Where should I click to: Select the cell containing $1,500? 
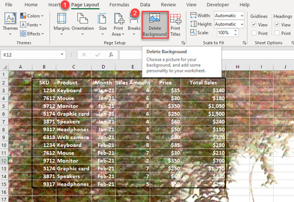[x=203, y=114]
